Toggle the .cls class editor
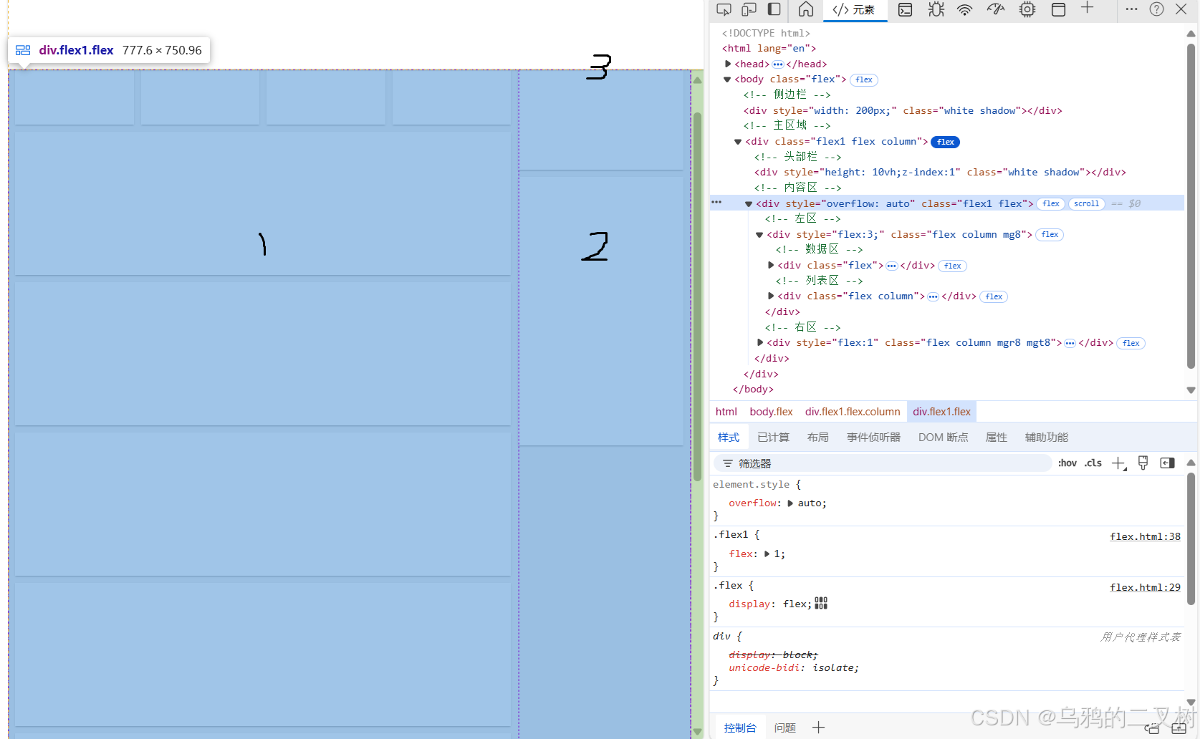This screenshot has height=739, width=1200. coord(1093,463)
